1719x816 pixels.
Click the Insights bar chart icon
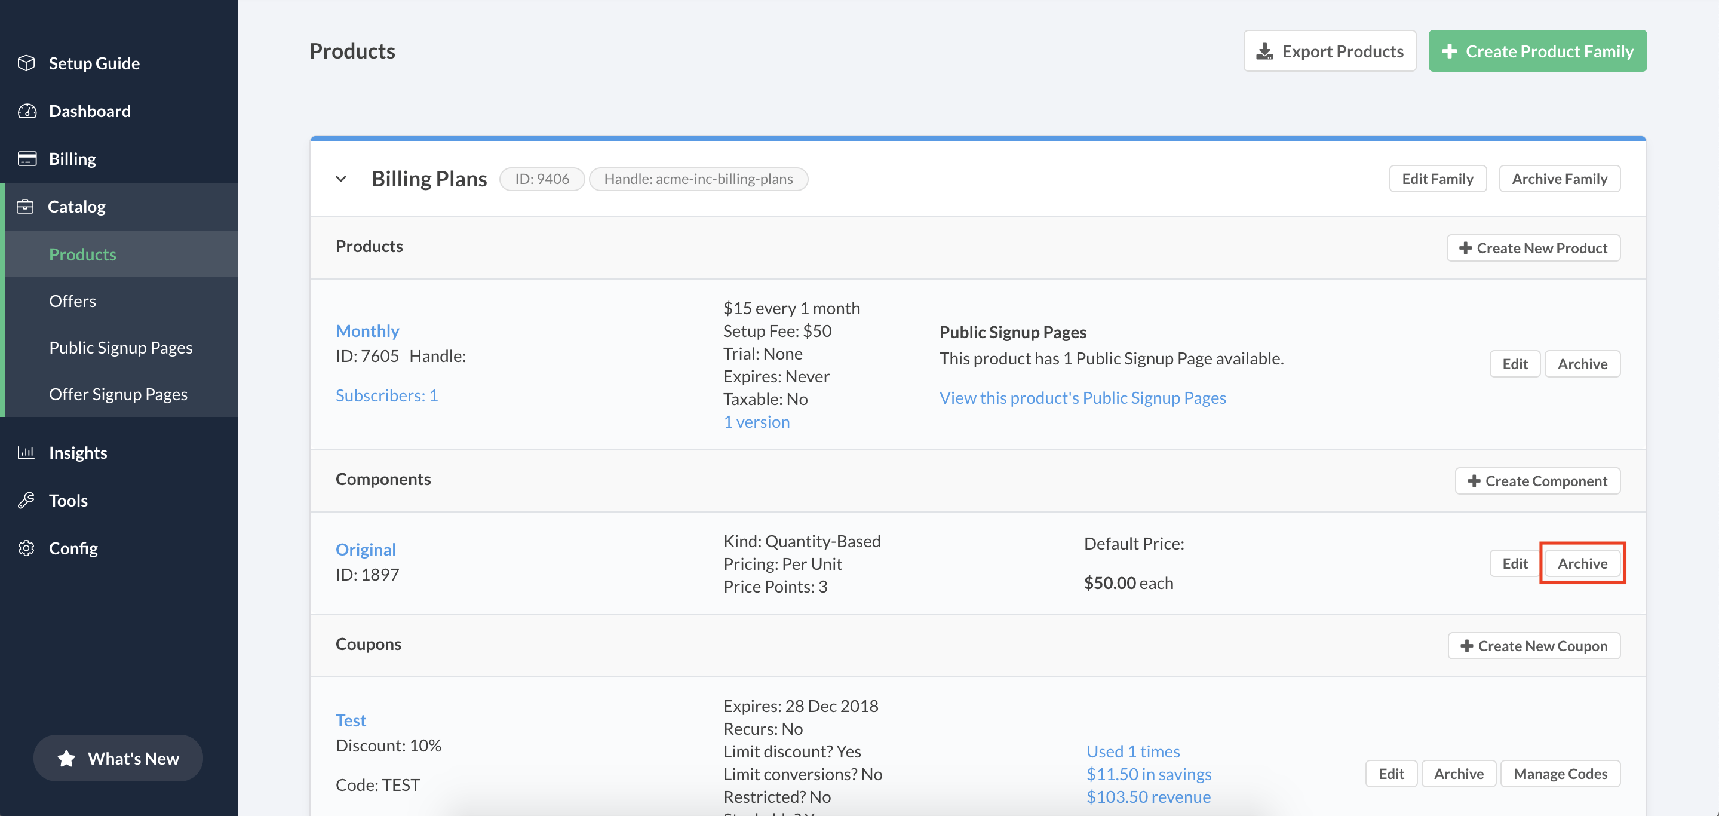click(26, 452)
